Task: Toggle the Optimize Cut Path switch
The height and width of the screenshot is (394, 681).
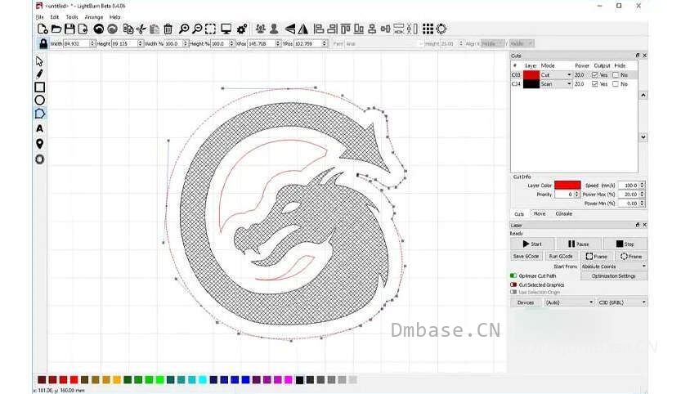Action: 513,275
